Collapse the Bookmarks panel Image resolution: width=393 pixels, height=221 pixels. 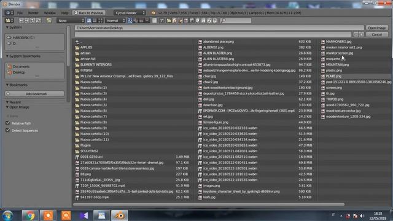(x=7, y=85)
